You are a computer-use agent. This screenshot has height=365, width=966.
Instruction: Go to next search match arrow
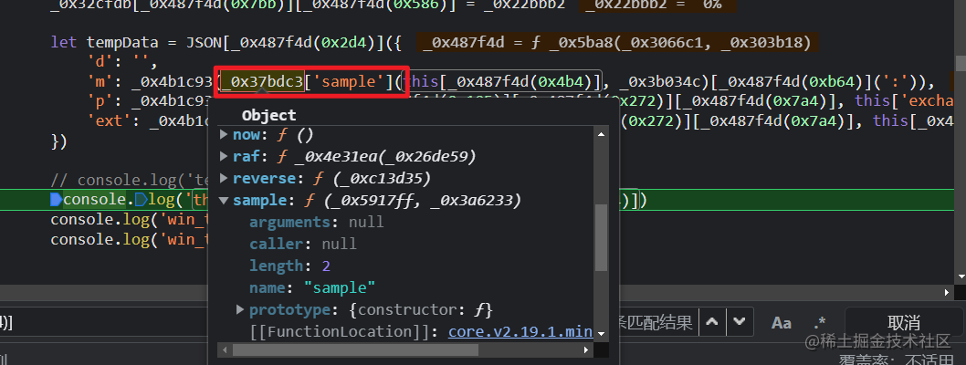(740, 322)
